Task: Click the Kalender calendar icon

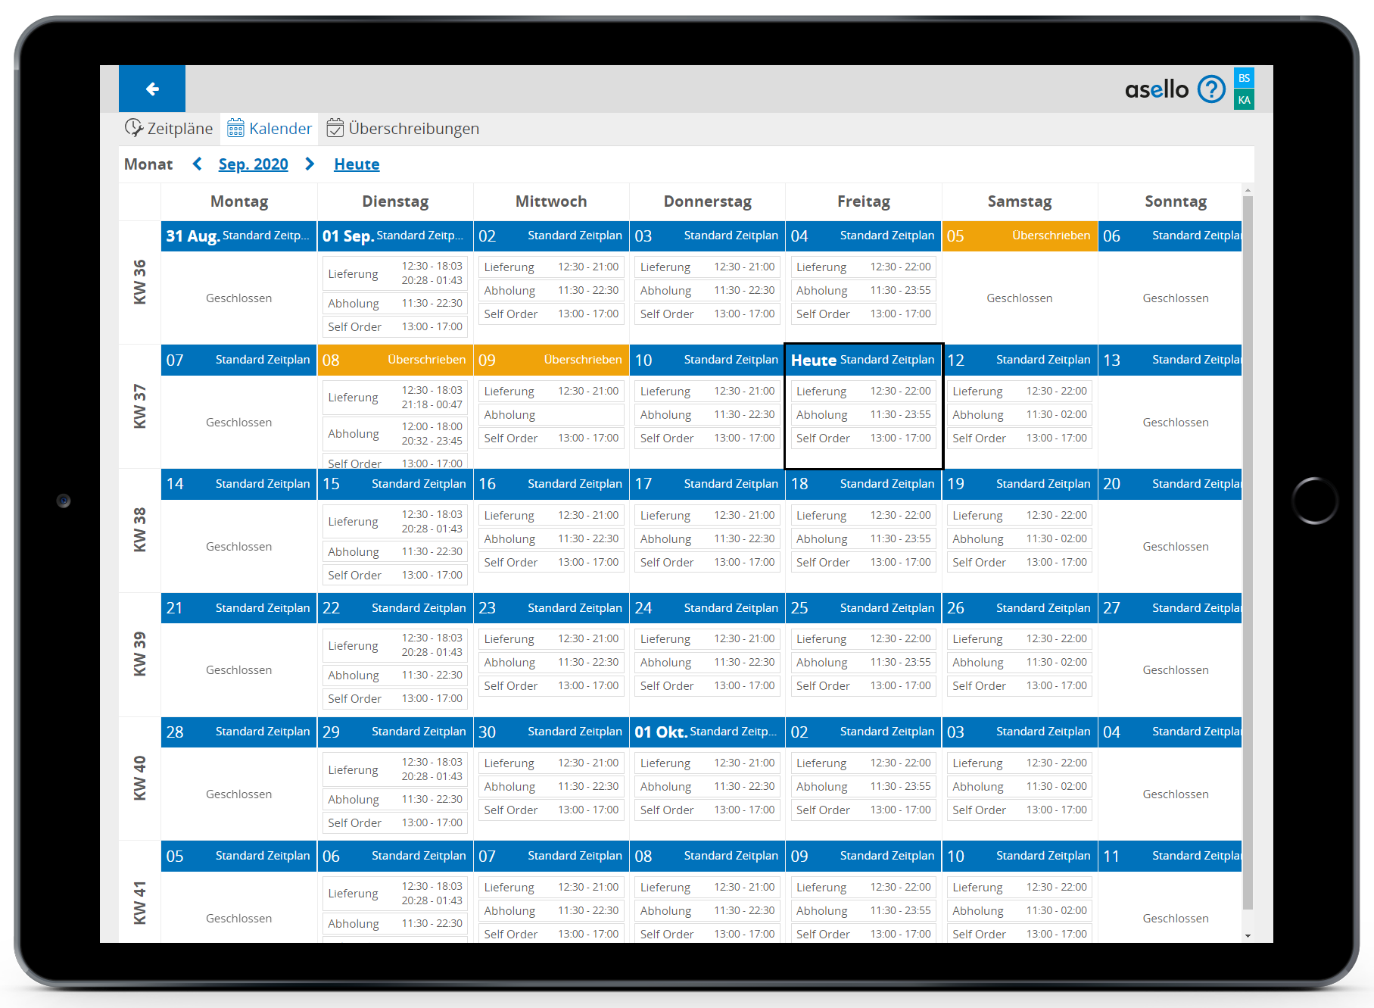Action: (235, 128)
